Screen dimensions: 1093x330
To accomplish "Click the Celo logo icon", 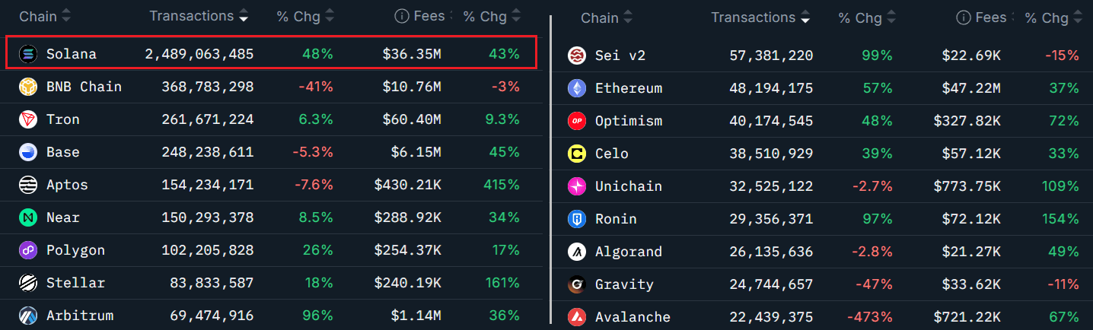I will click(x=577, y=154).
